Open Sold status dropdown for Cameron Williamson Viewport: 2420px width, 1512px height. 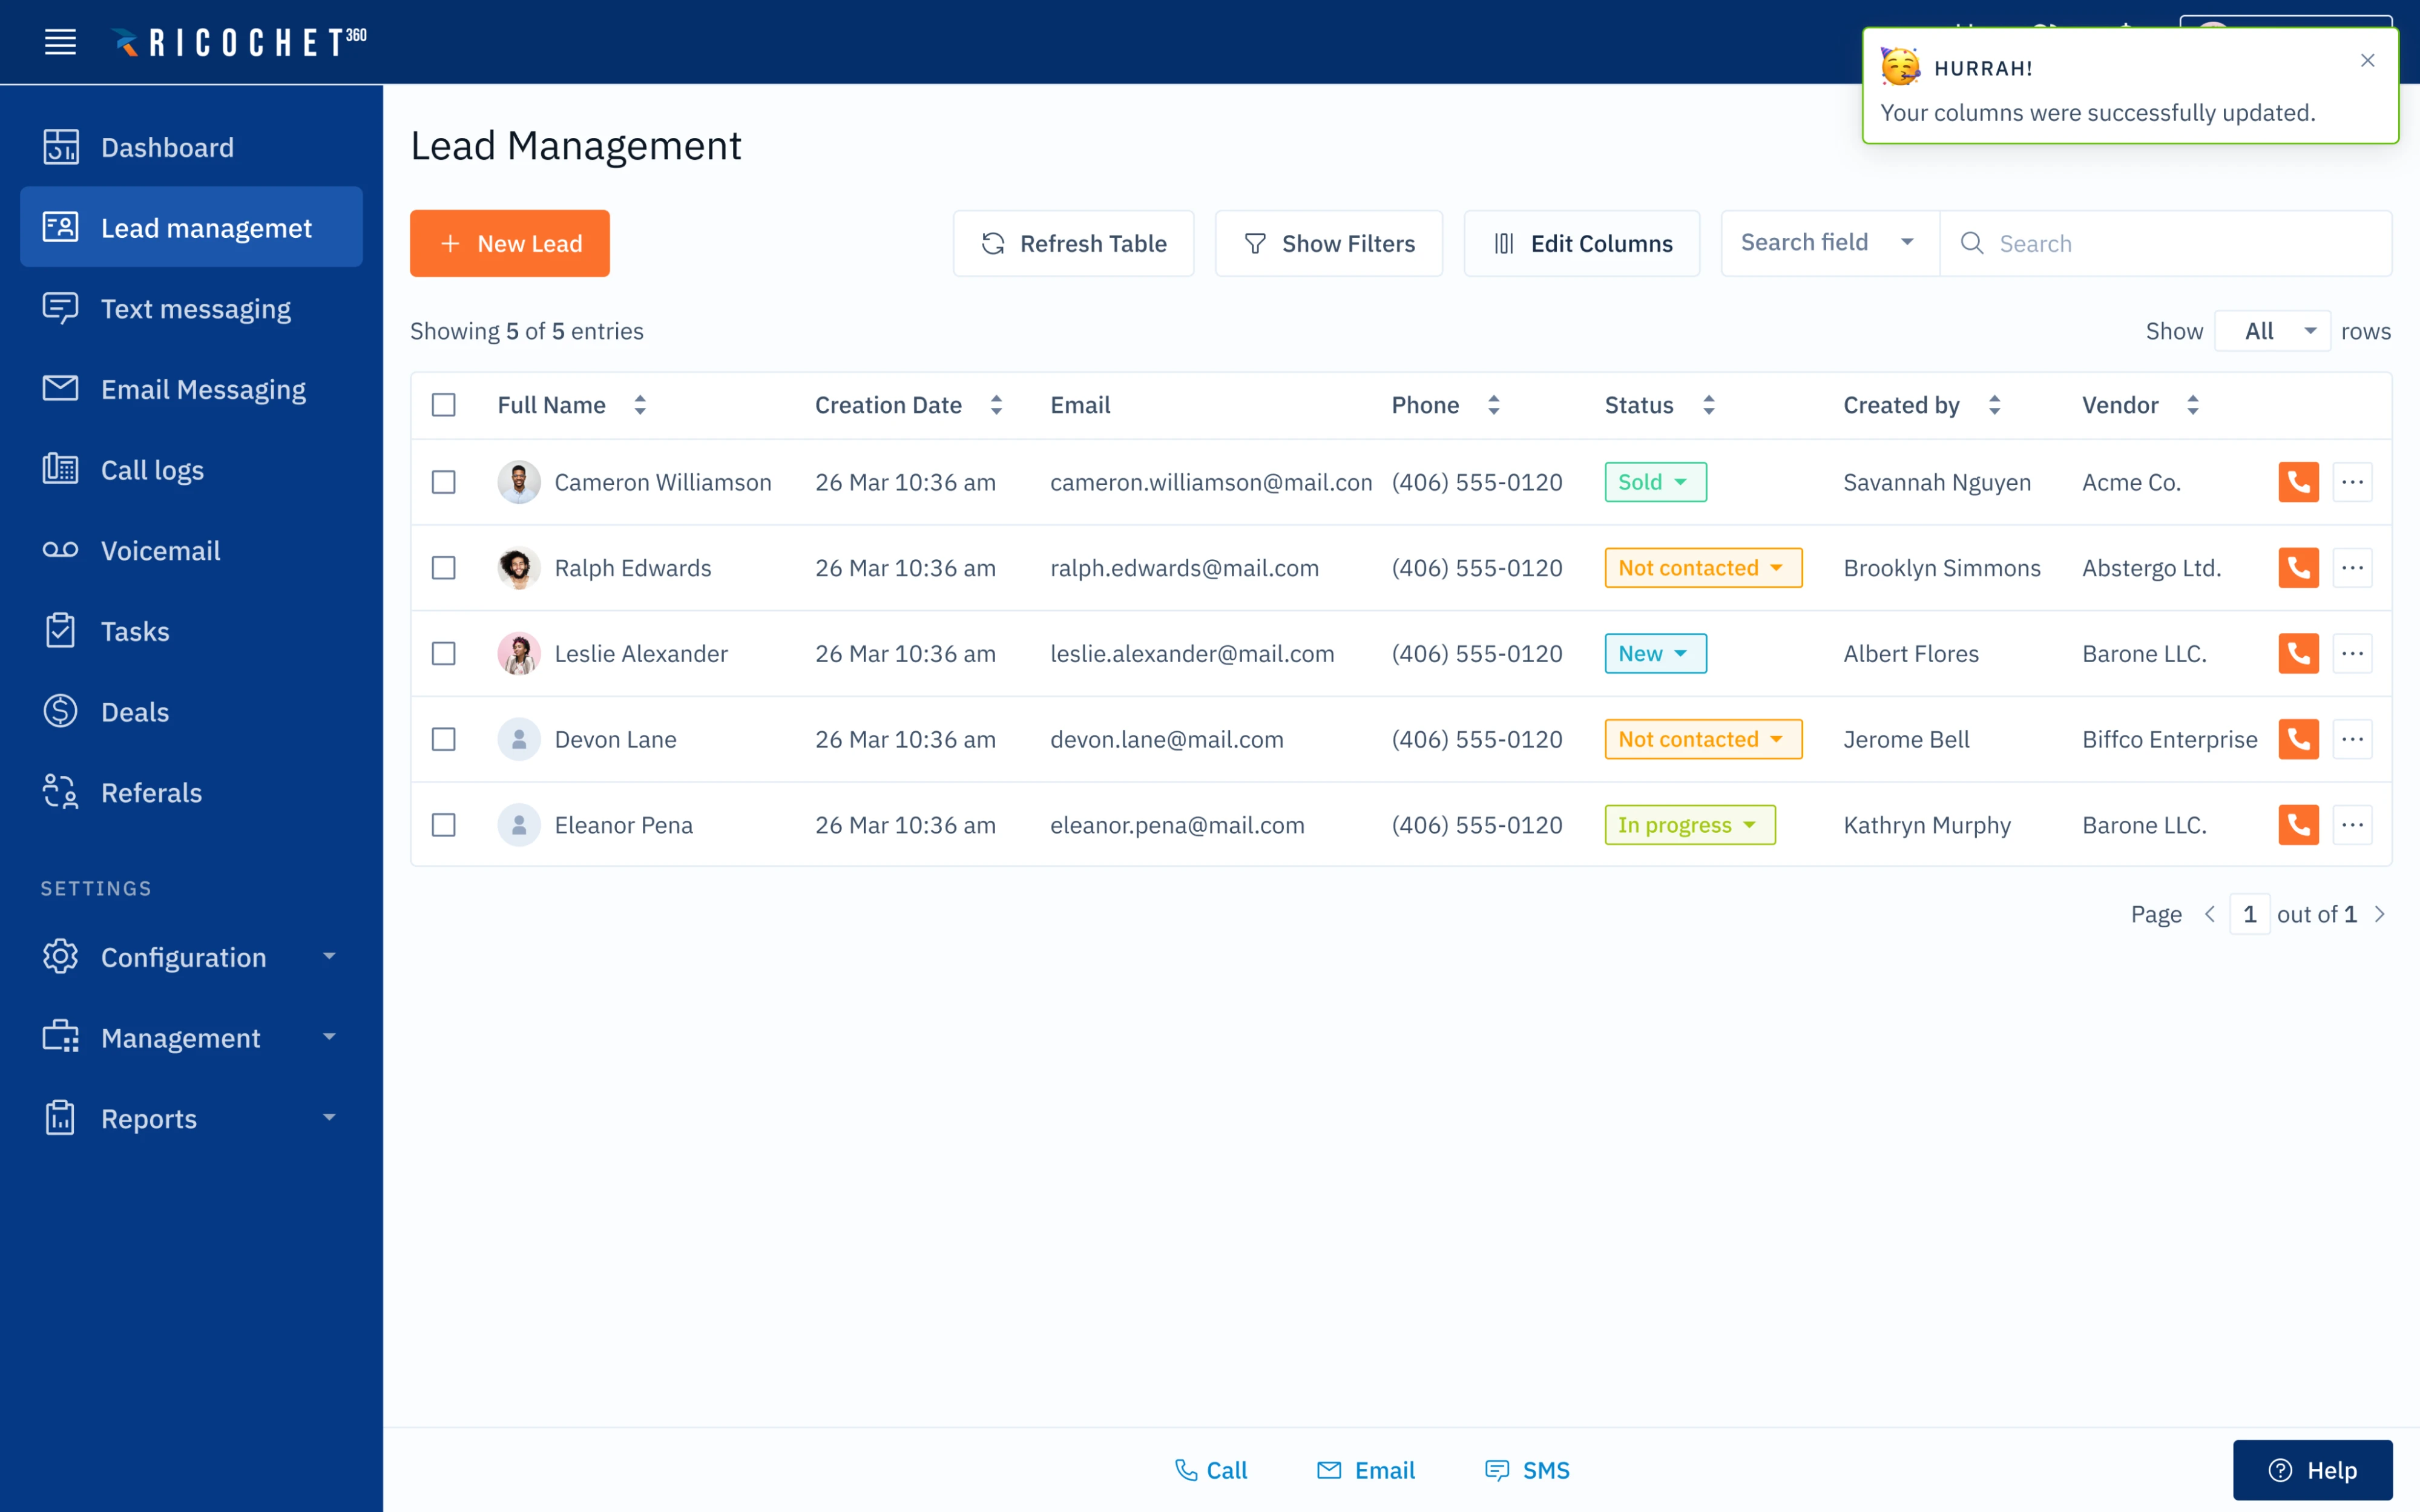(1655, 482)
